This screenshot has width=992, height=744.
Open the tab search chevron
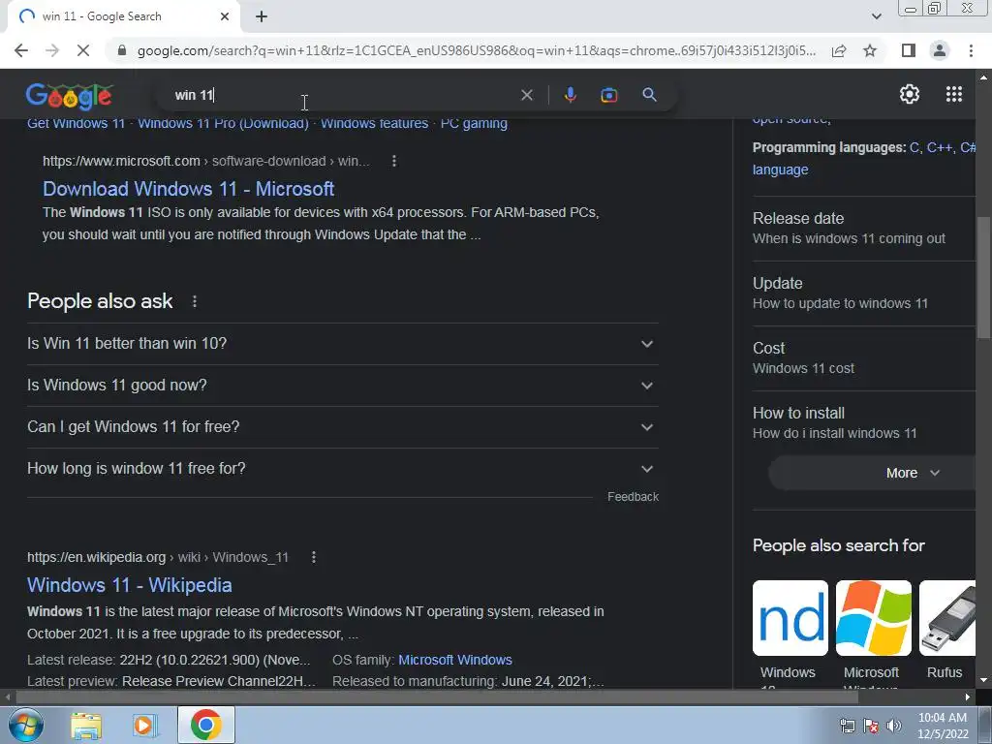tap(876, 16)
